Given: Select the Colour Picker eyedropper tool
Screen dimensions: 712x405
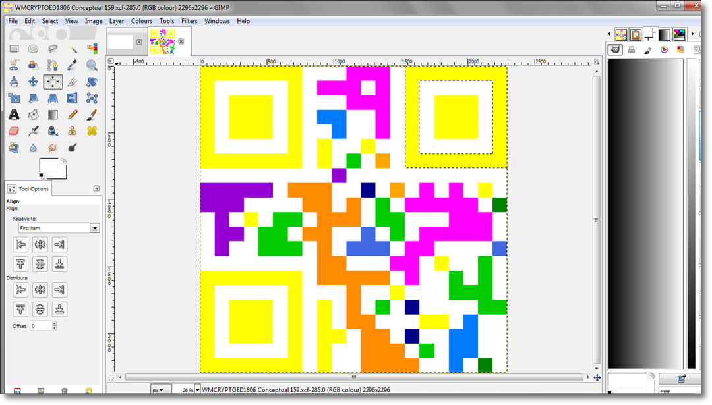Looking at the screenshot, I should [x=73, y=65].
